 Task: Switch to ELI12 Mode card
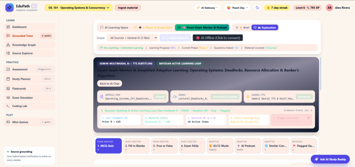click(x=220, y=146)
